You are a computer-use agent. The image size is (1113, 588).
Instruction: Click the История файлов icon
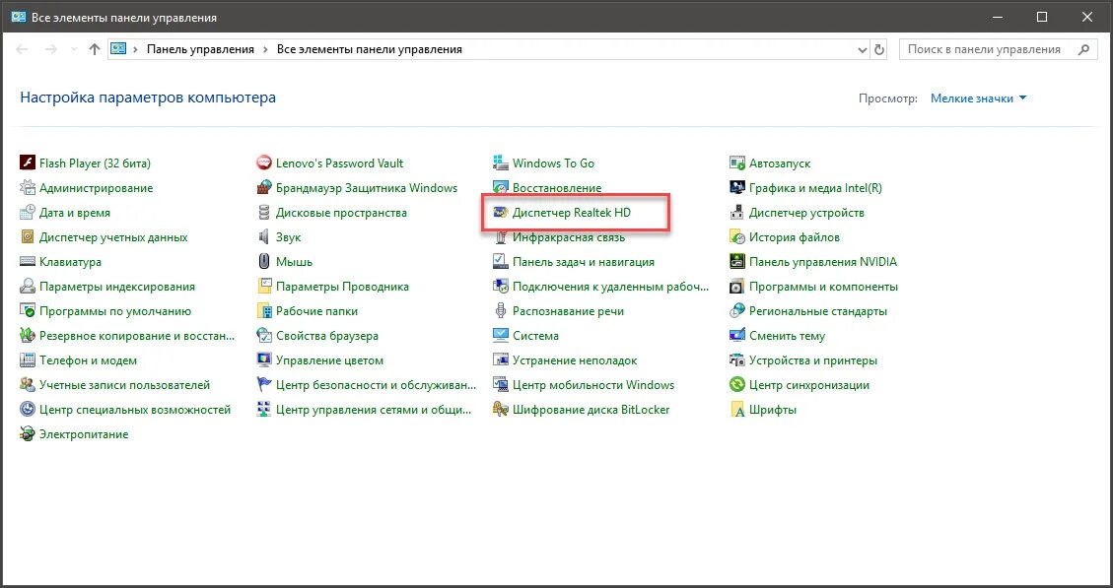coord(737,237)
